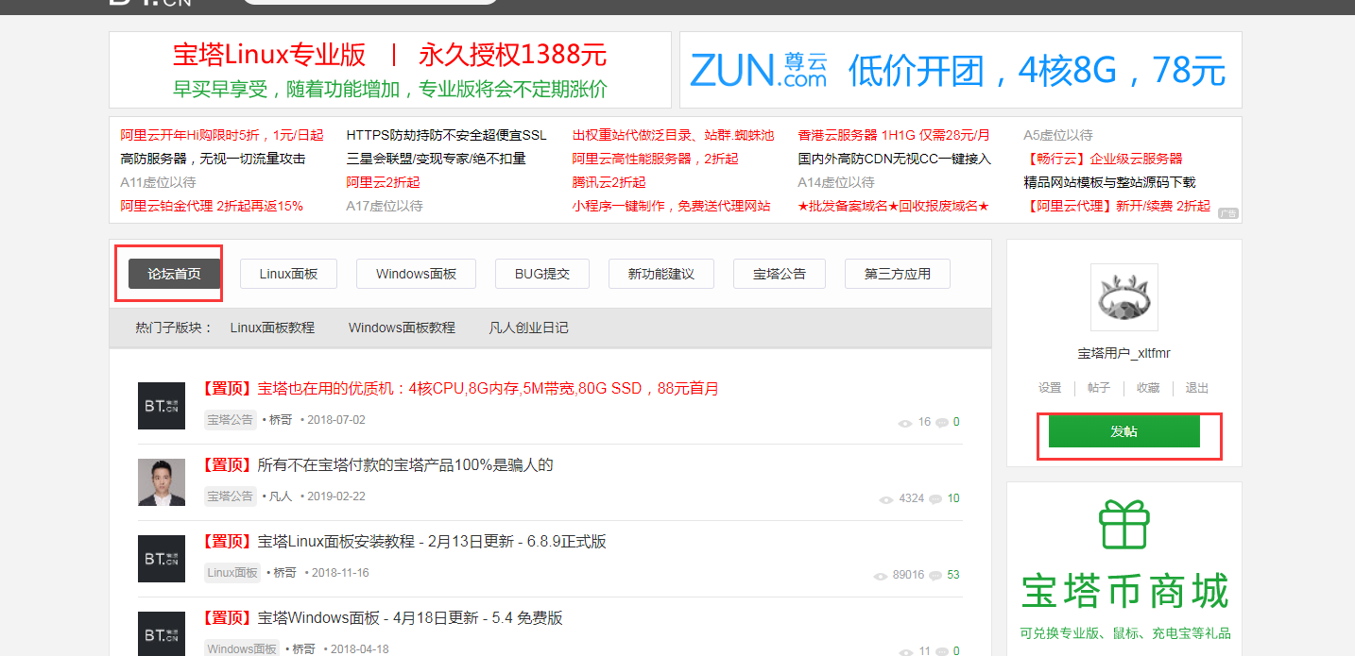Click eye icon beside 16 views

tap(905, 422)
